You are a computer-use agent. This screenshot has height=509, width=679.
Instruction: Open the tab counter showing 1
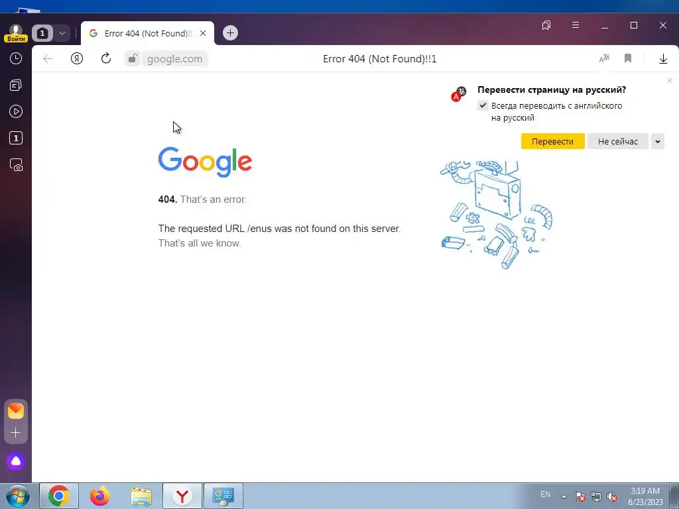[x=42, y=33]
